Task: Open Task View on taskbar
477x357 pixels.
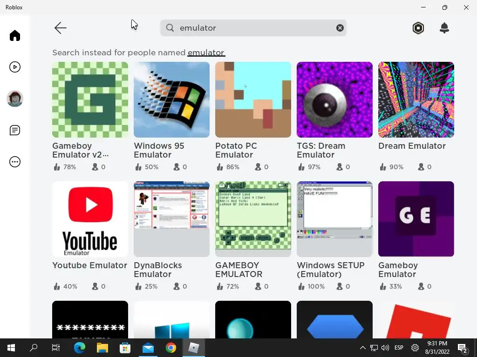Action: (56, 348)
